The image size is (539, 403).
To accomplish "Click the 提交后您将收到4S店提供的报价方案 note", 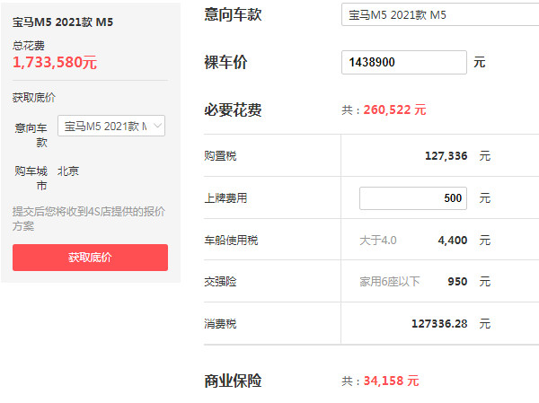I will [x=89, y=218].
